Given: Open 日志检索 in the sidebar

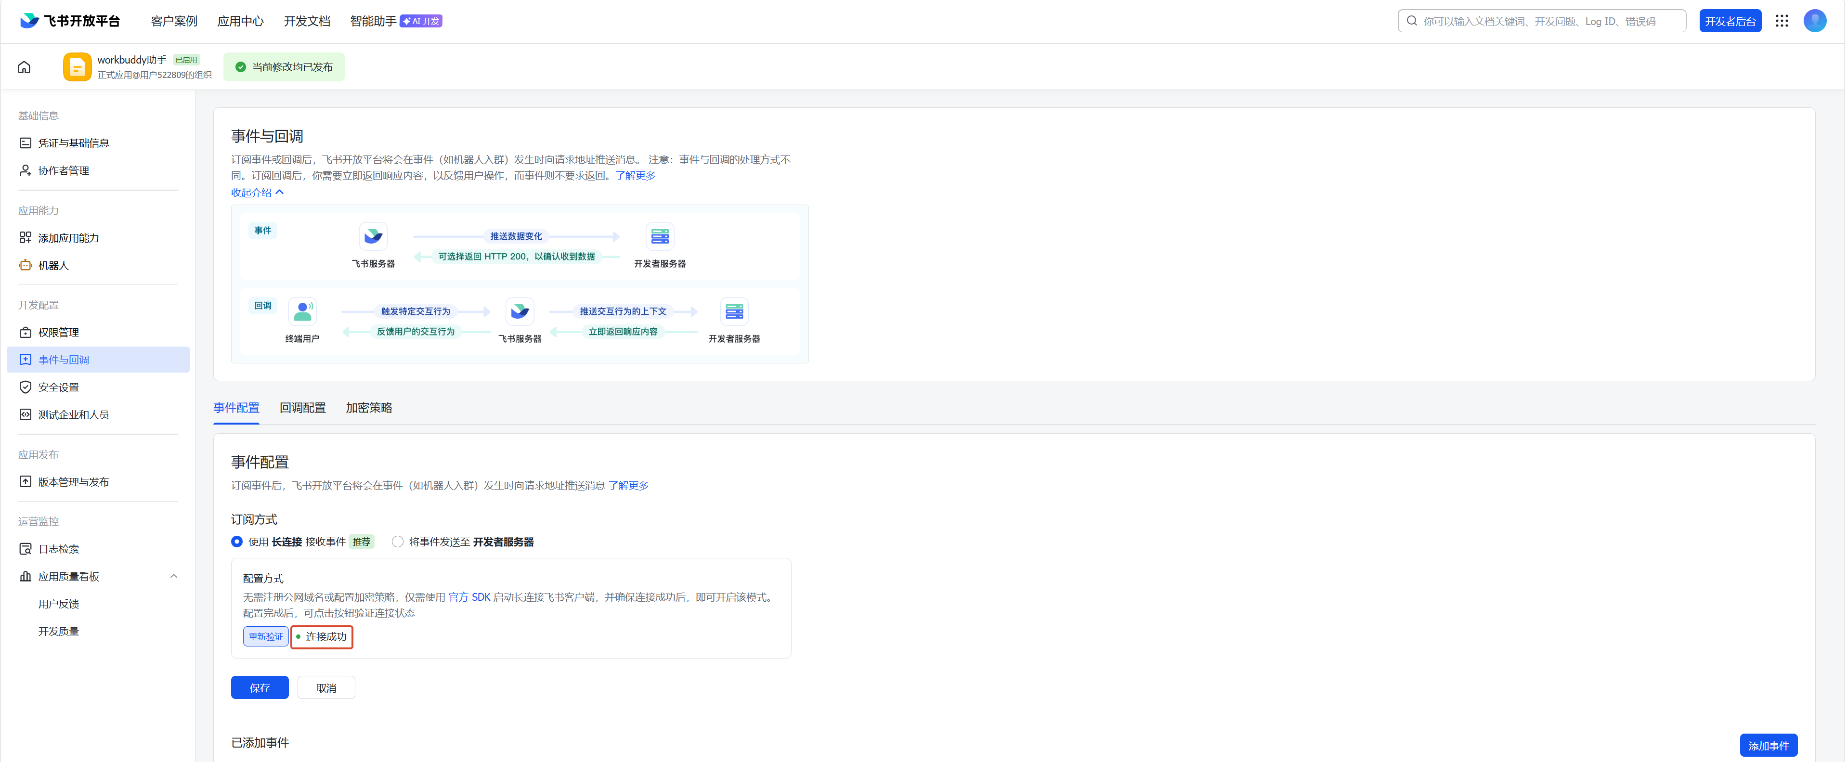Looking at the screenshot, I should (58, 549).
